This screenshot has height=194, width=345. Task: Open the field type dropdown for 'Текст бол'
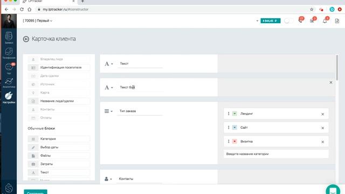(x=109, y=87)
